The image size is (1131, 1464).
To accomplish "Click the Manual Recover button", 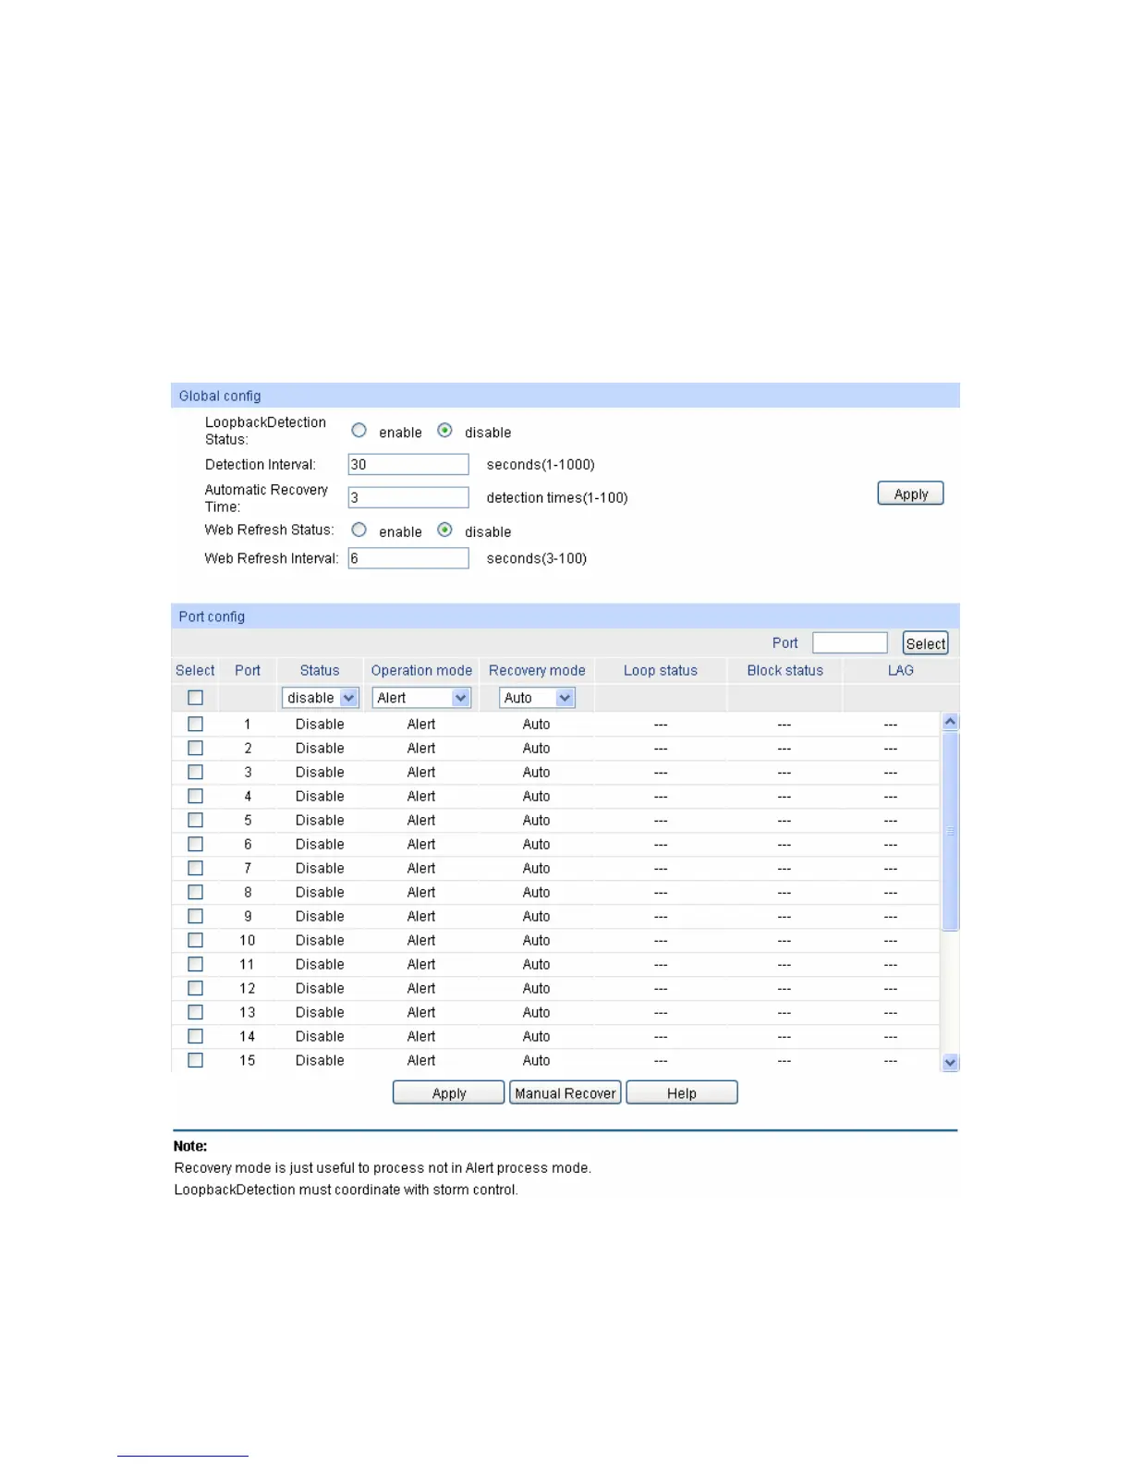I will click(565, 1092).
